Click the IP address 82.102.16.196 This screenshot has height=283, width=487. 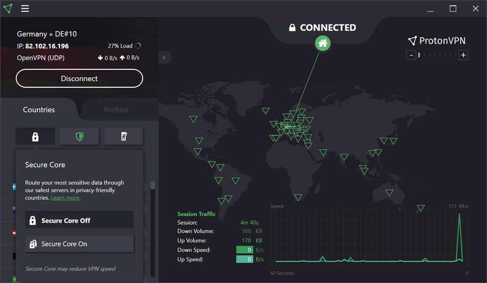tap(47, 46)
